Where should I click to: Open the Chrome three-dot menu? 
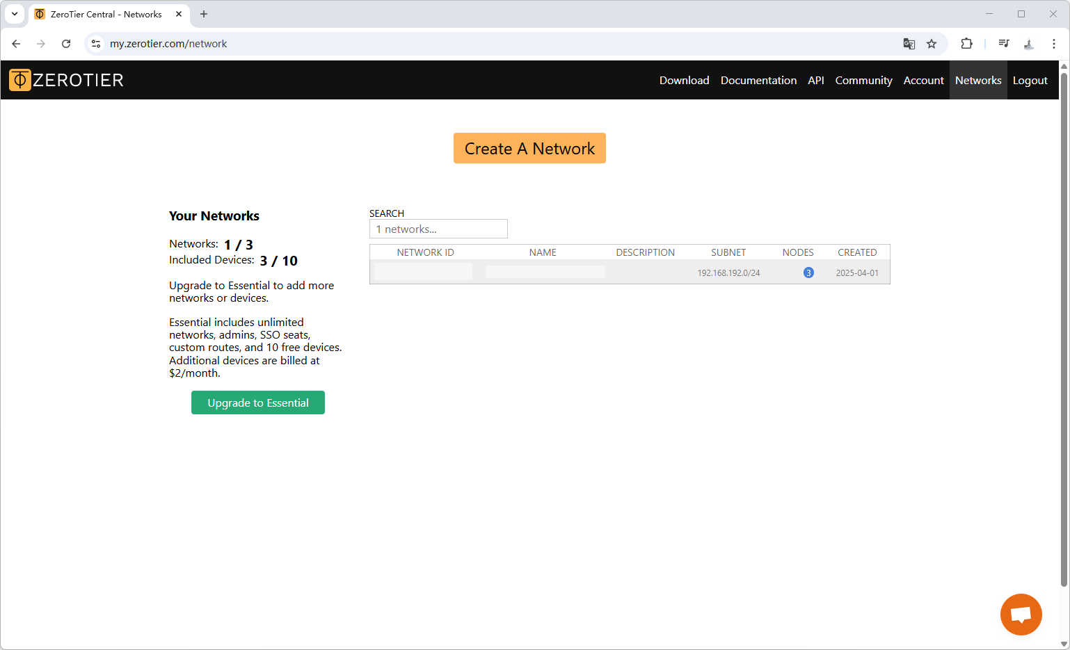click(1053, 44)
